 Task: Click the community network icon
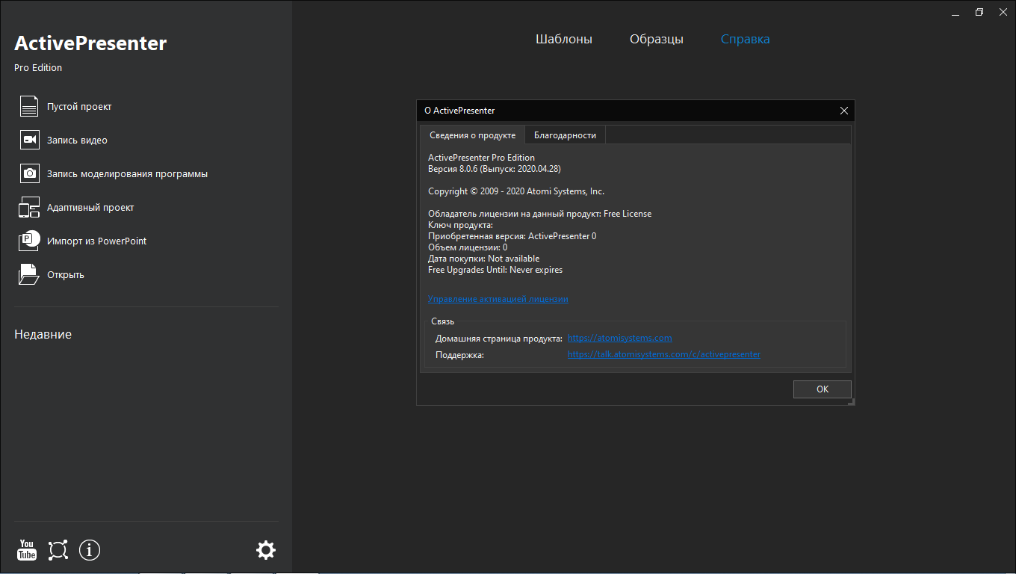click(58, 550)
